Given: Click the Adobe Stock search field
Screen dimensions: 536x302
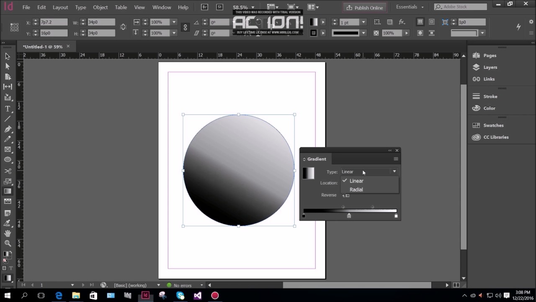Looking at the screenshot, I should pyautogui.click(x=460, y=7).
